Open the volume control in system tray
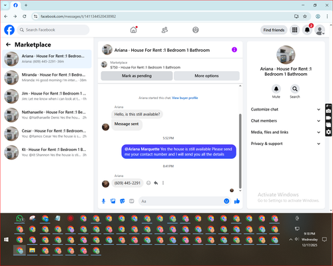 tap(296, 239)
